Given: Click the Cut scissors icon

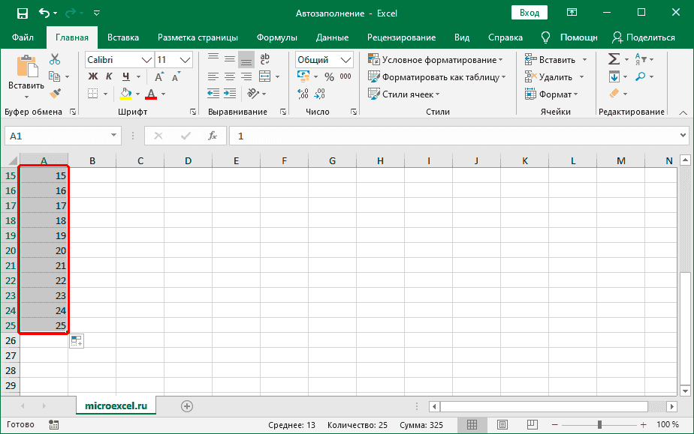Looking at the screenshot, I should tap(55, 59).
